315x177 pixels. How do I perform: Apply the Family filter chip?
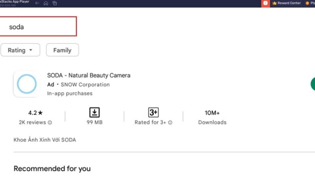click(62, 50)
